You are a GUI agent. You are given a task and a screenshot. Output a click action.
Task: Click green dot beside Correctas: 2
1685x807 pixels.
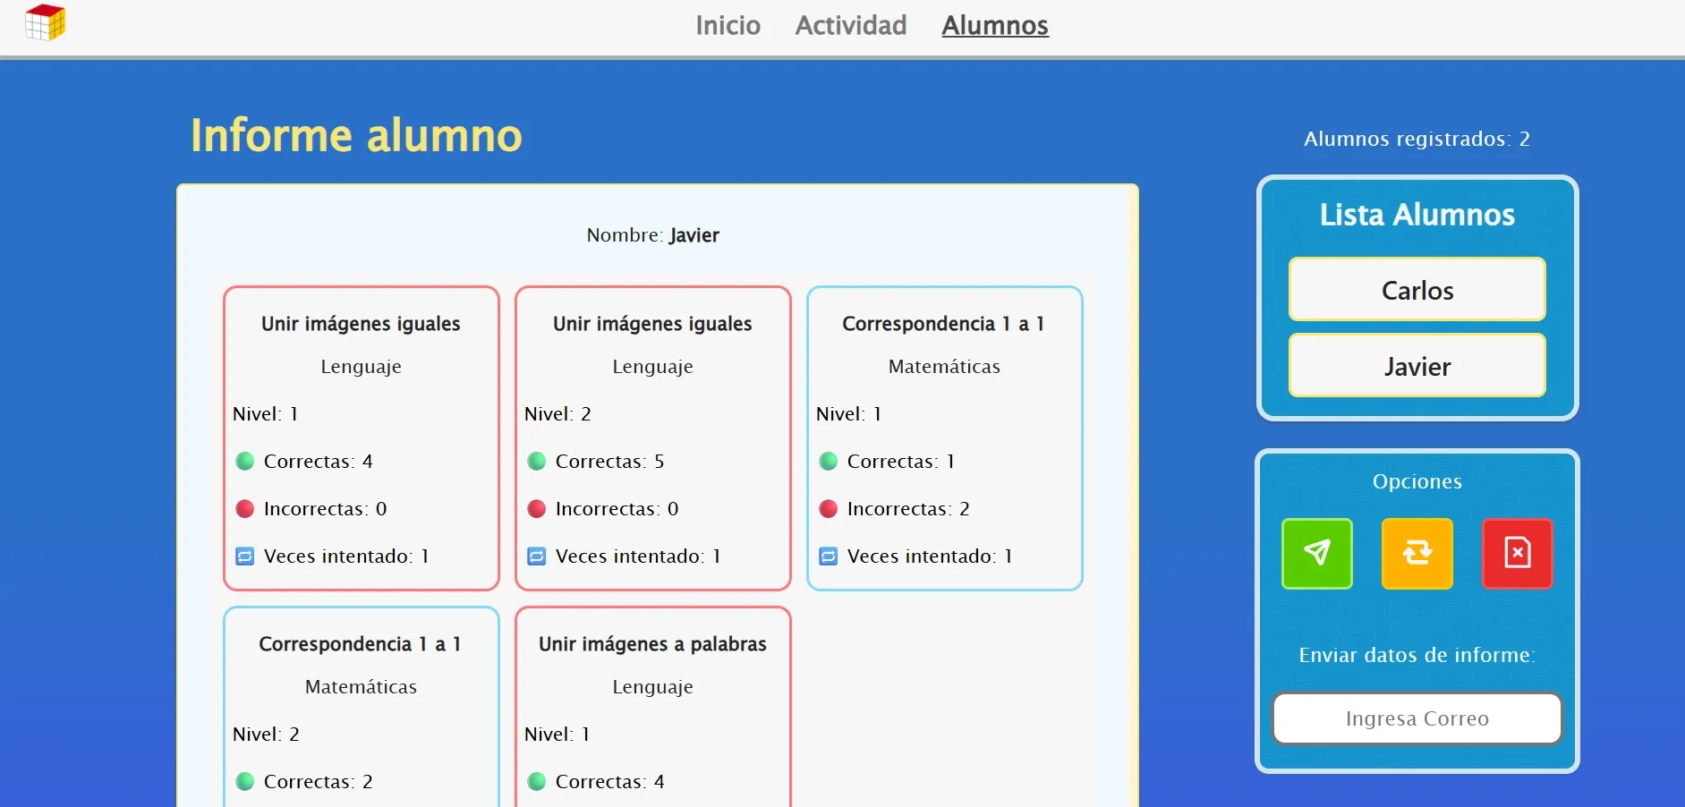pyautogui.click(x=244, y=782)
